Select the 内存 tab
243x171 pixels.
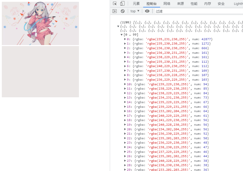[208, 4]
